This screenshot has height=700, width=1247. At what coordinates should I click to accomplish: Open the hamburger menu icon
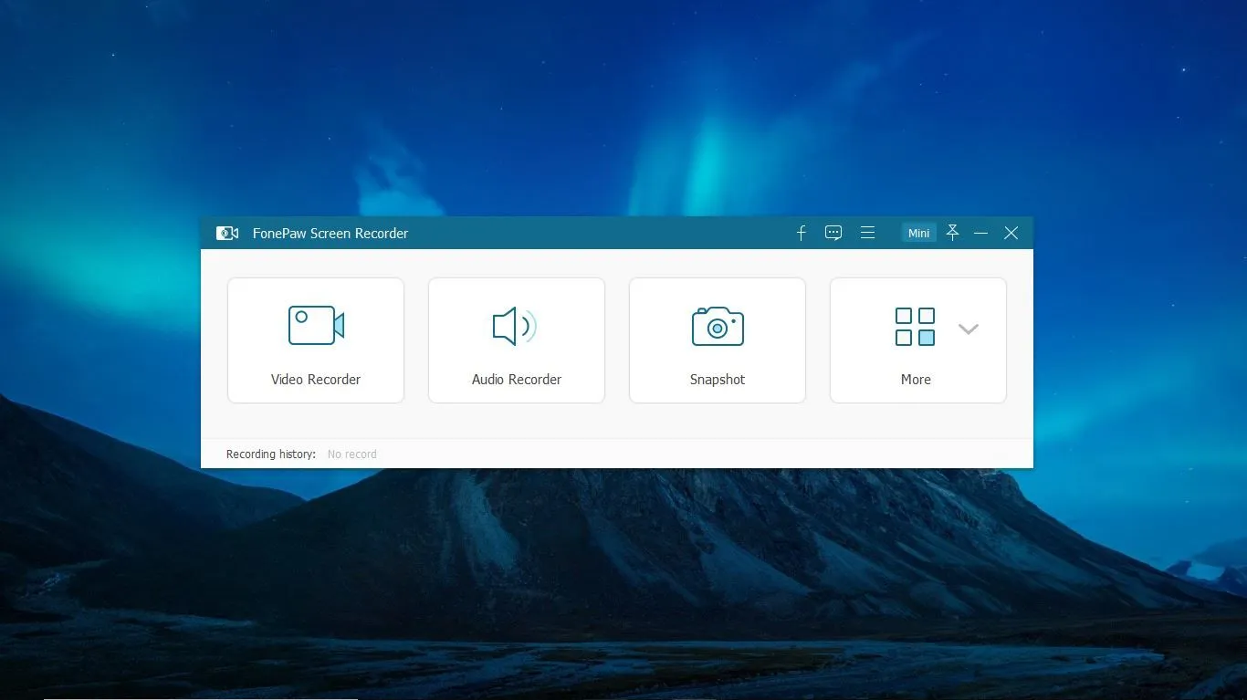pos(868,233)
